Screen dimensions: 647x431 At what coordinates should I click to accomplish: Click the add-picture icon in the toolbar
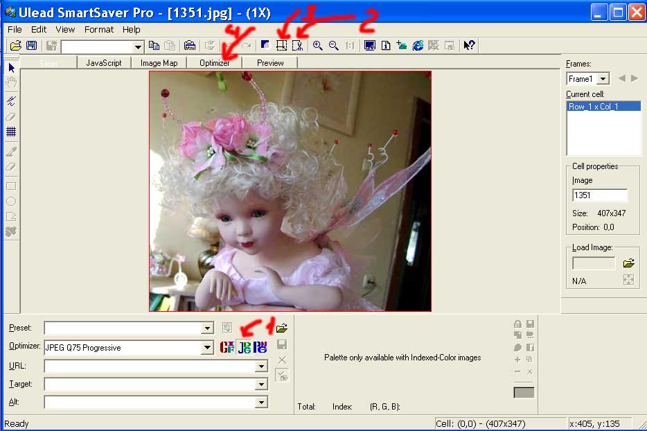(402, 46)
